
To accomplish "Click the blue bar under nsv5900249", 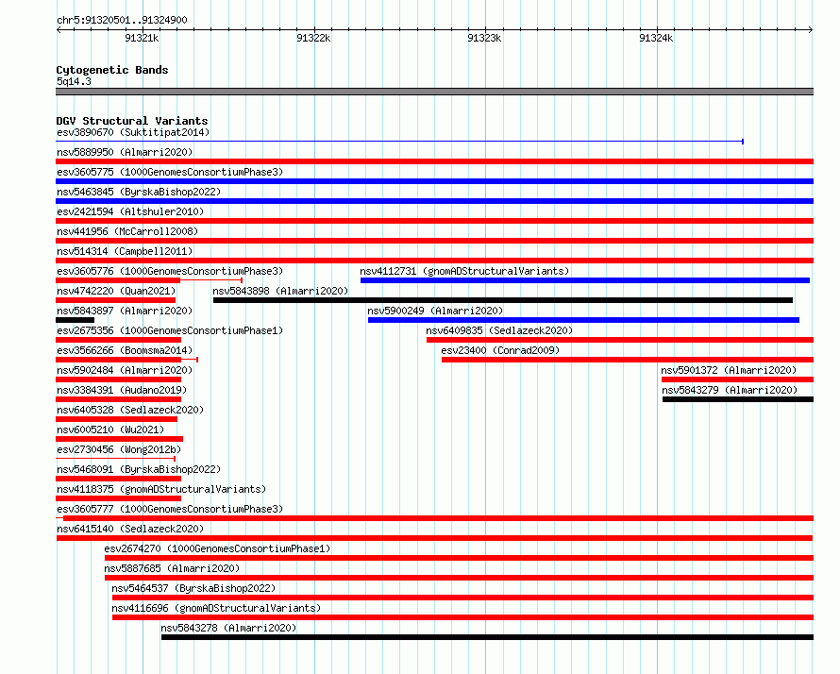I will pos(583,320).
